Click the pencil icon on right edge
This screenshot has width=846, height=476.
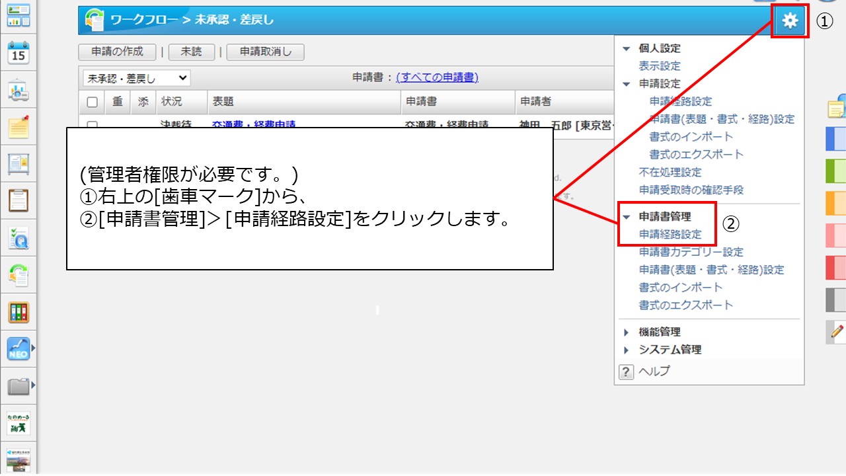click(x=837, y=333)
